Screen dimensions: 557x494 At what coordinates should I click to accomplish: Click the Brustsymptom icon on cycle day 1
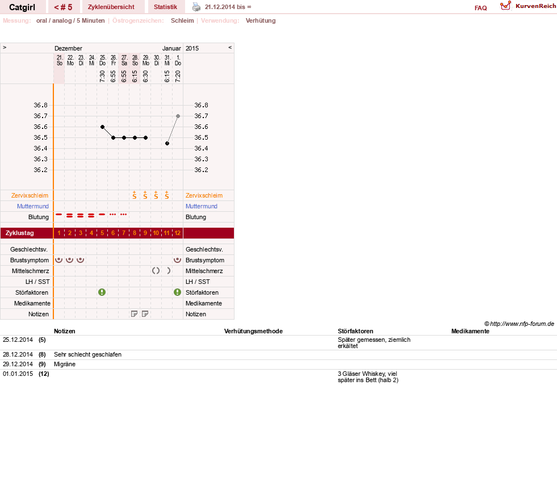[x=59, y=260]
